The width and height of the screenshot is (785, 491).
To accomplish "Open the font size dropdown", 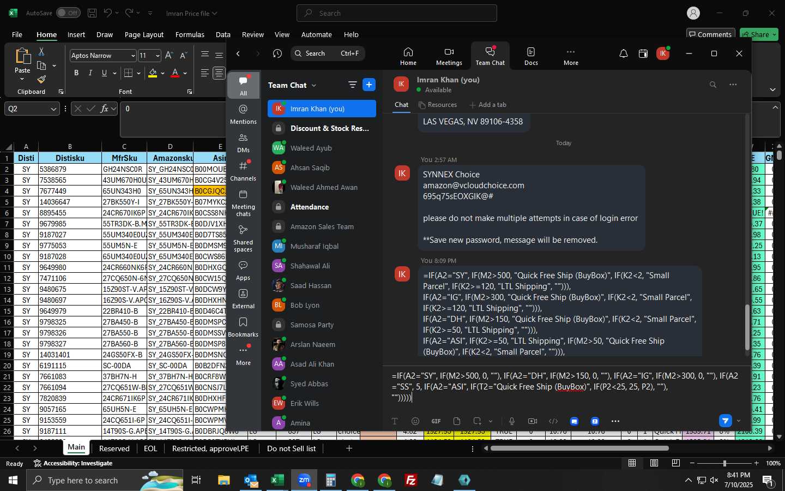I will (158, 56).
